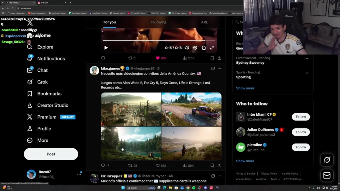Reply to the kike.games post

105,166
